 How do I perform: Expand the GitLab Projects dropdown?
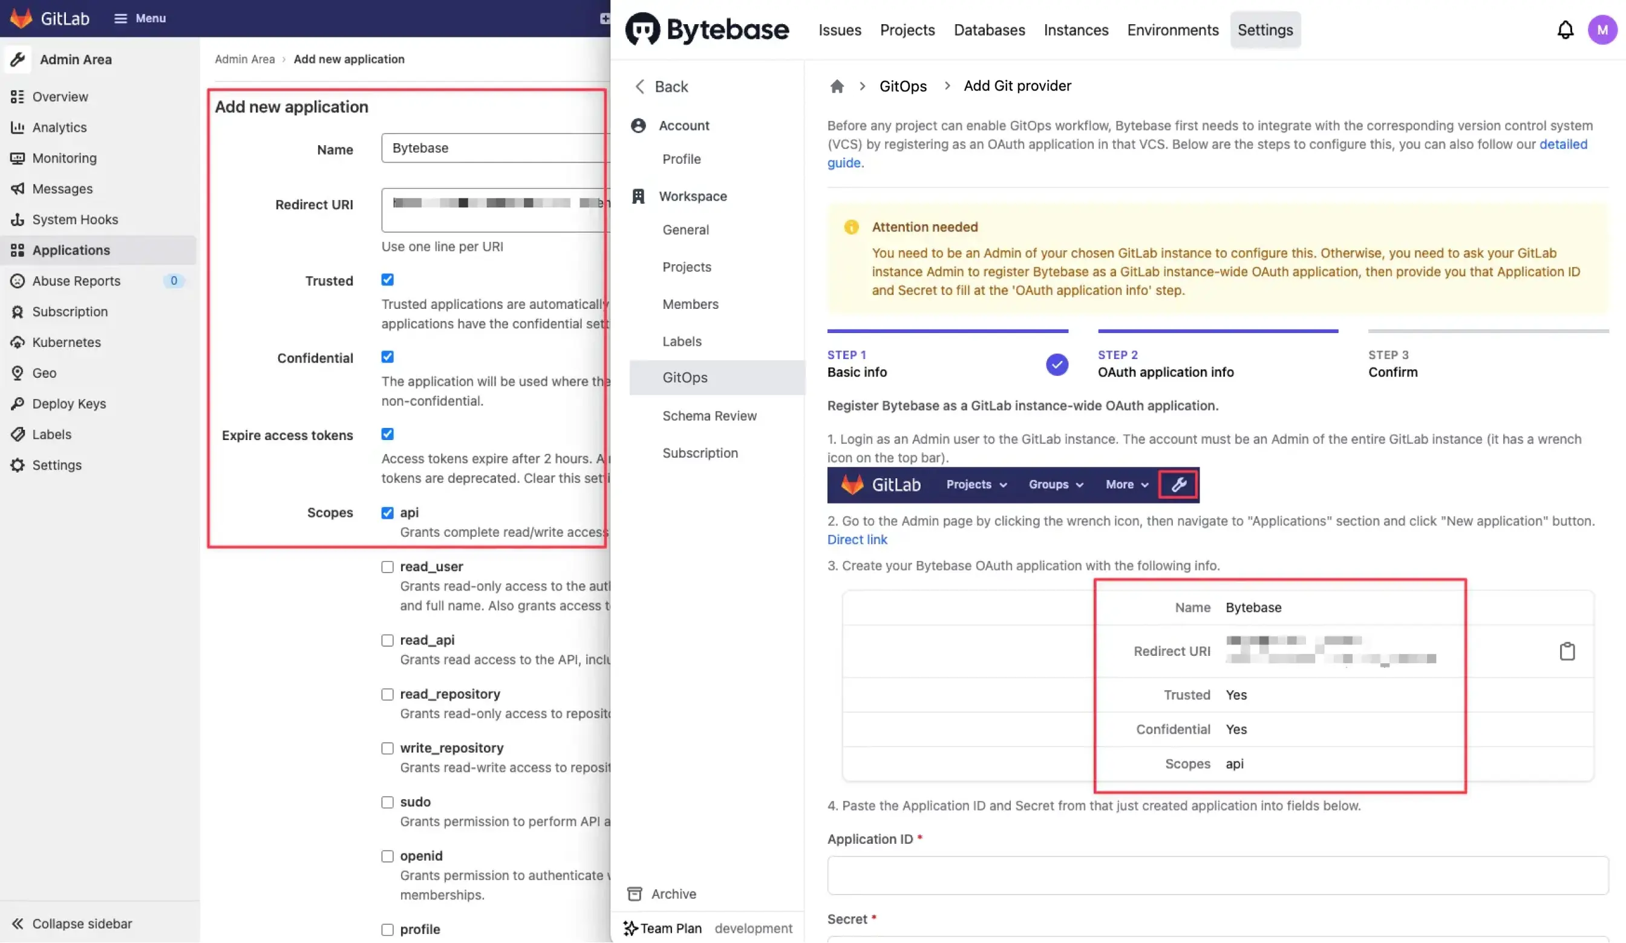click(x=973, y=485)
